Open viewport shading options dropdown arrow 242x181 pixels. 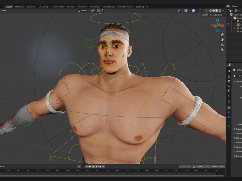pos(223,11)
